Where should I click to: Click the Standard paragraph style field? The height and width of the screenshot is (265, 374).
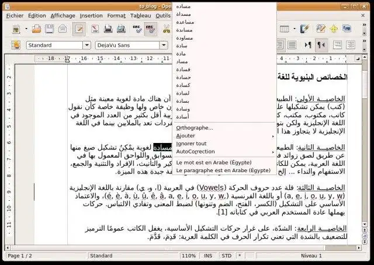click(x=54, y=45)
